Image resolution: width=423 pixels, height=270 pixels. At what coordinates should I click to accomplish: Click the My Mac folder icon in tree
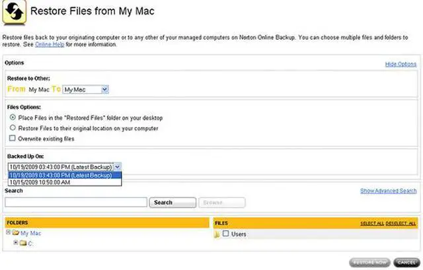(x=16, y=233)
